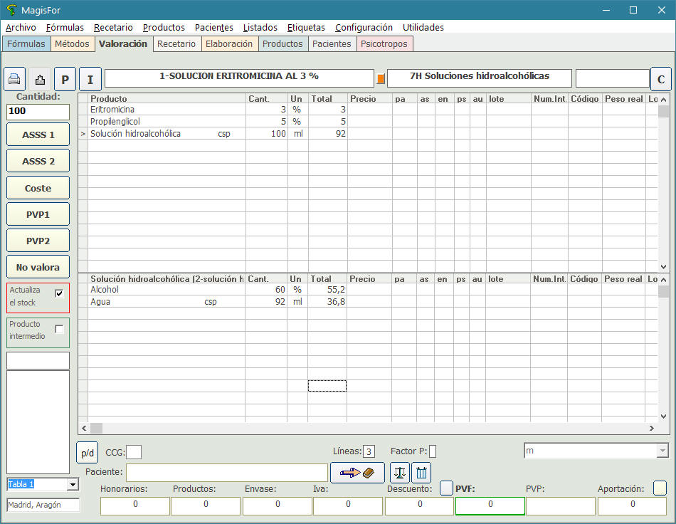Click the PVF value field
Viewport: 676px width, 524px height.
coord(490,505)
